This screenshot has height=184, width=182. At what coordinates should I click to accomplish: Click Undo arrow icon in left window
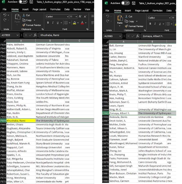click(x=5, y=15)
